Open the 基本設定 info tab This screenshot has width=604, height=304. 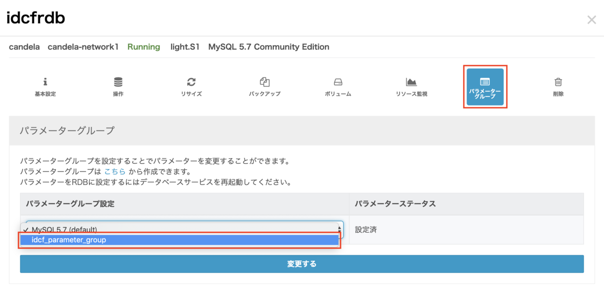(45, 87)
